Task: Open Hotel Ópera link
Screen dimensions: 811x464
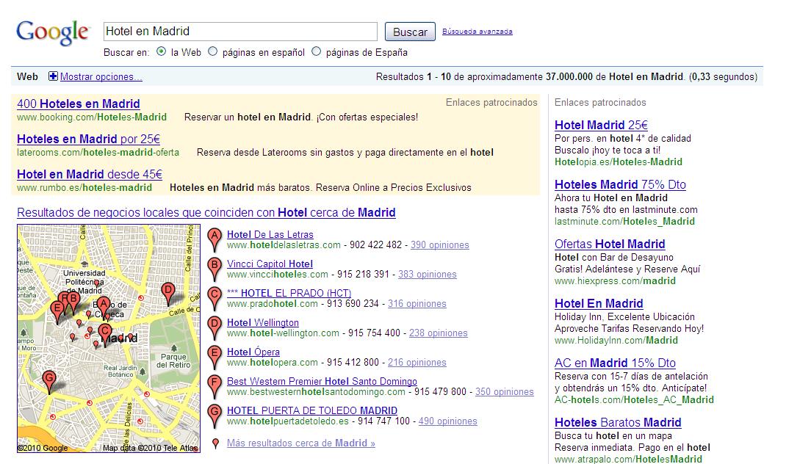Action: (x=253, y=352)
